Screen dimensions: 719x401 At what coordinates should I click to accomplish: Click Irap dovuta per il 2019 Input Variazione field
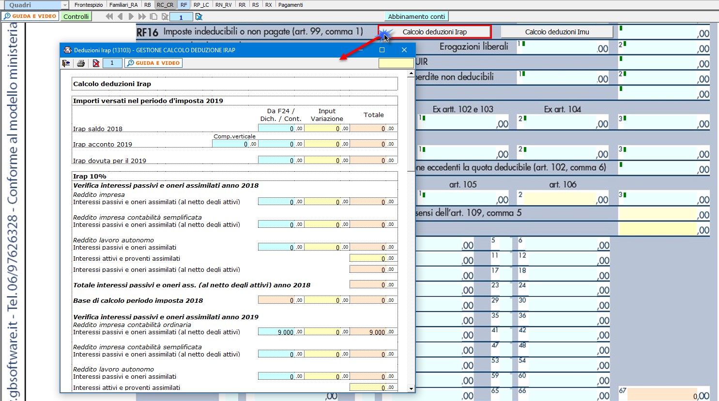tap(327, 160)
